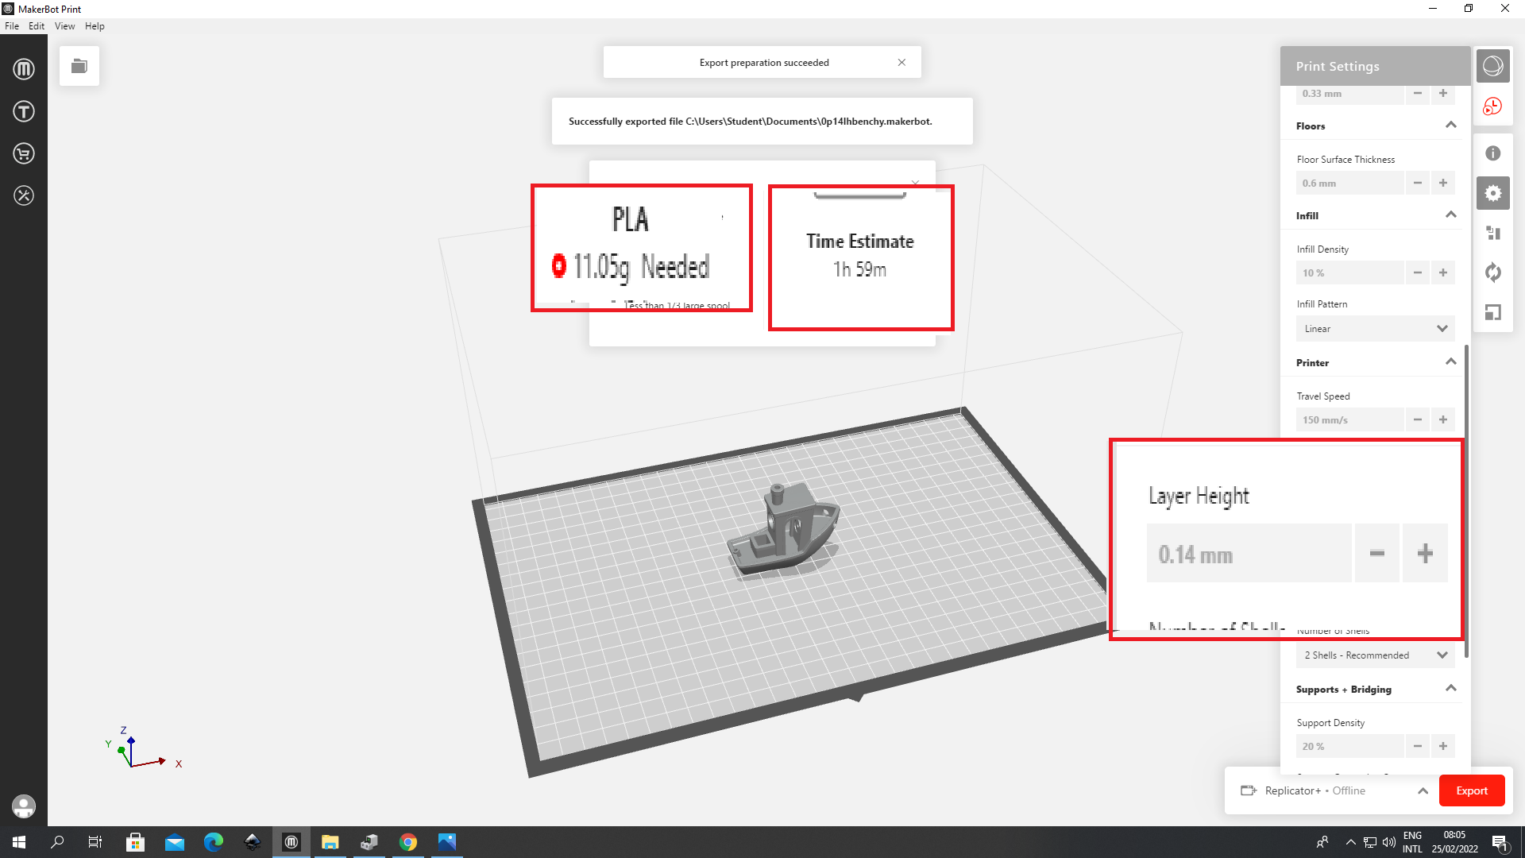Open the 2 Shells - Recommended dropdown
This screenshot has height=858, width=1525.
[x=1376, y=655]
